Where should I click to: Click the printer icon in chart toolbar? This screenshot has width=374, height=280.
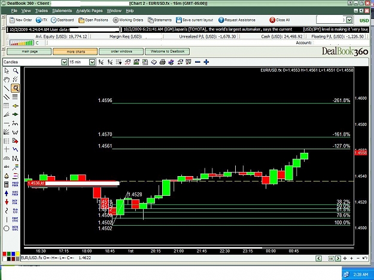(x=162, y=62)
